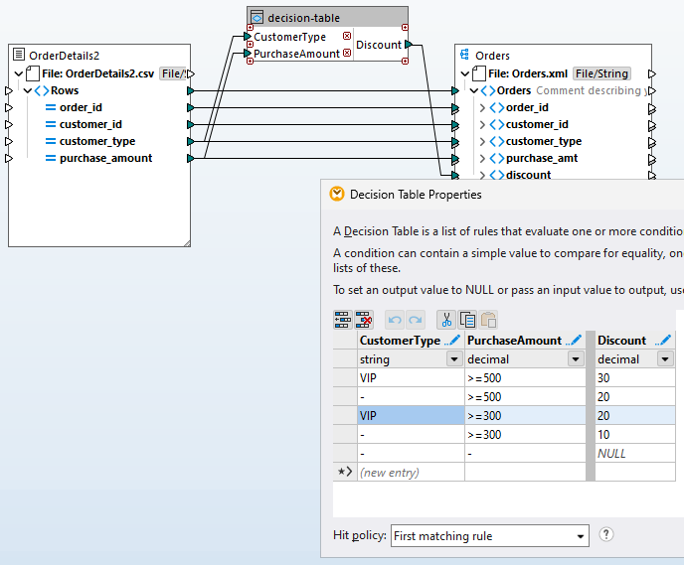Open the decimal type dropdown under PurchaseAmount
Viewport: 684px width, 565px height.
click(576, 359)
